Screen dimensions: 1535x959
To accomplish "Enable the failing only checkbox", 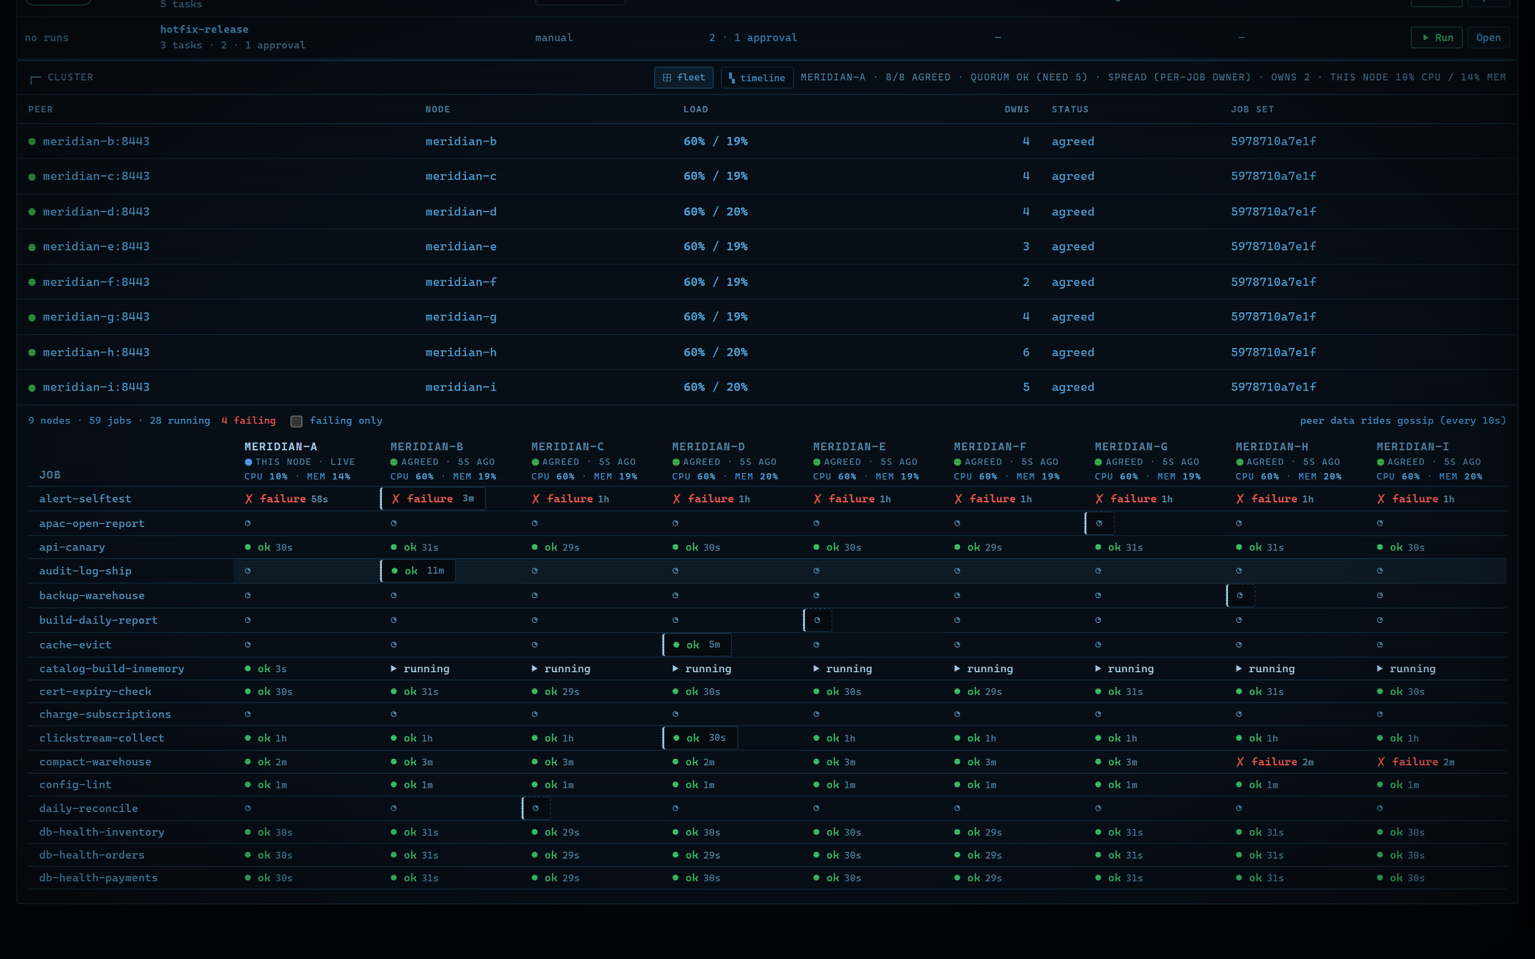I will pos(296,421).
